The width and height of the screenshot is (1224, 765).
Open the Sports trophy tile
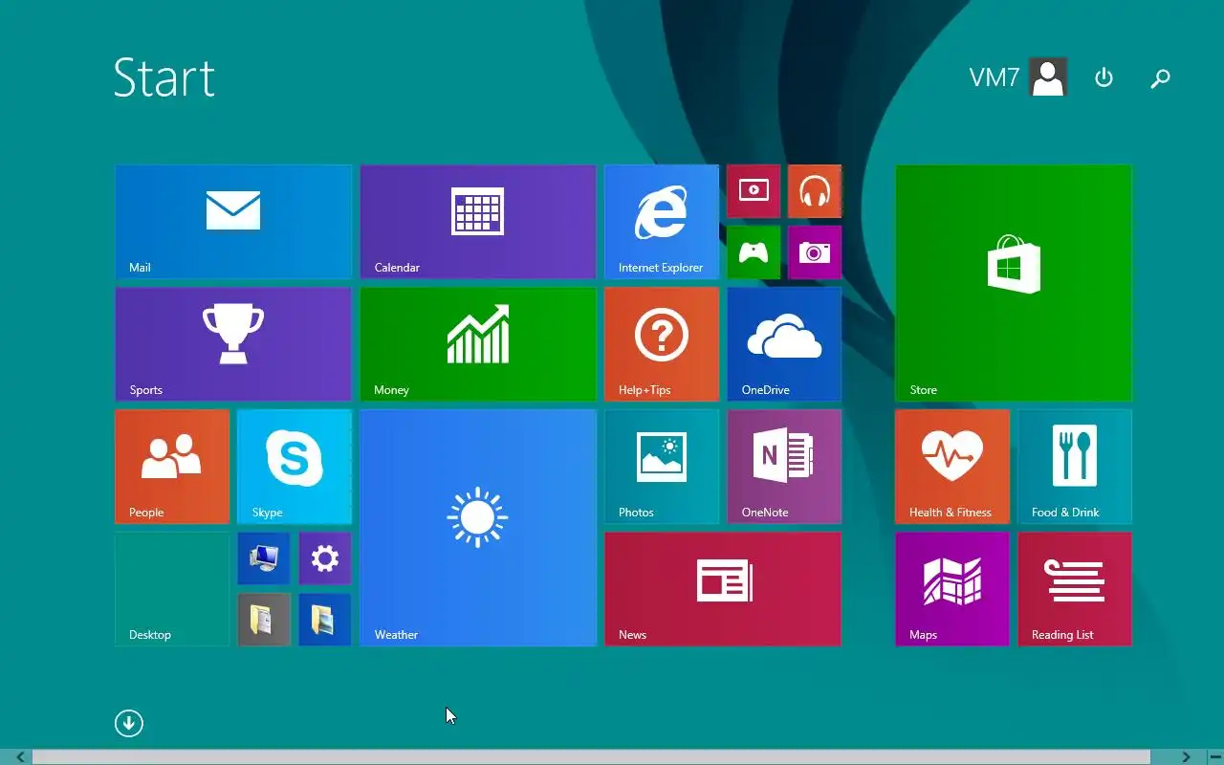233,344
